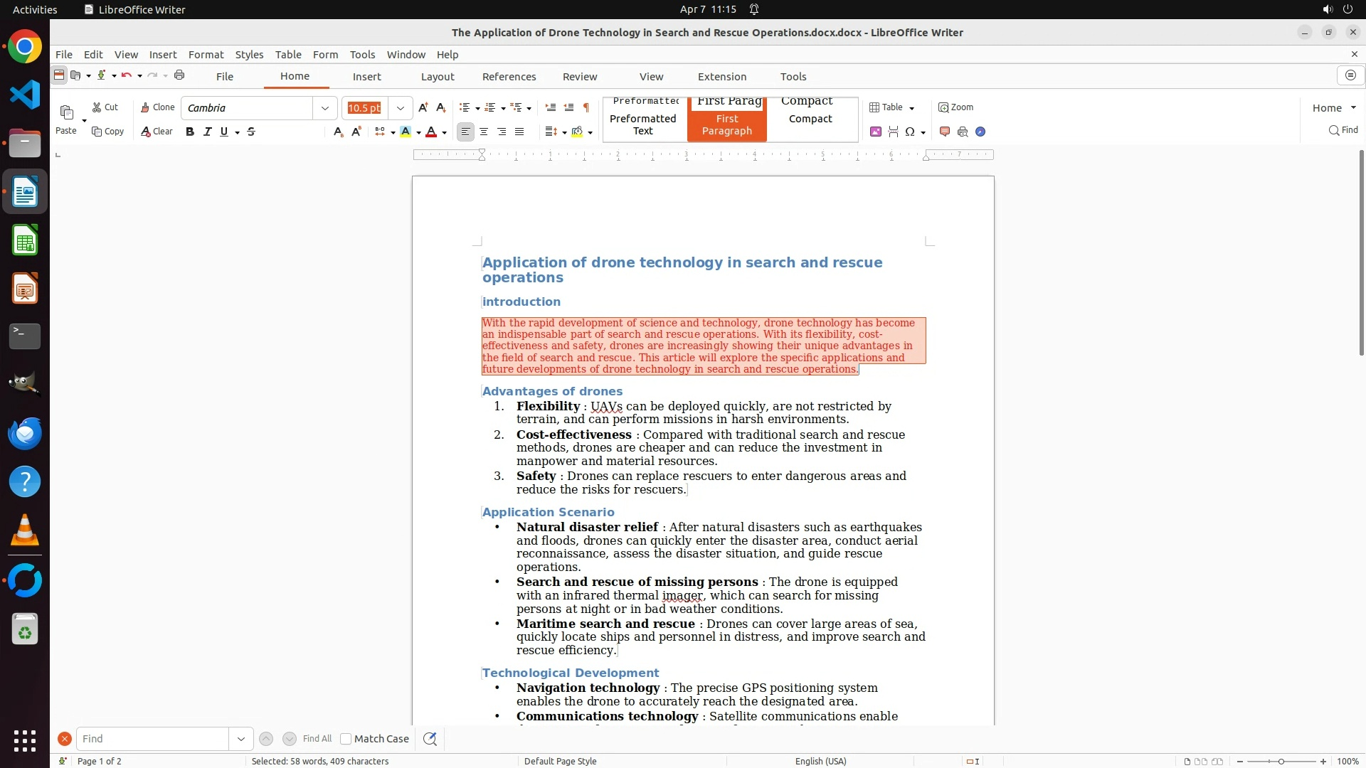Switch to the References tab
This screenshot has height=768, width=1366.
point(509,77)
